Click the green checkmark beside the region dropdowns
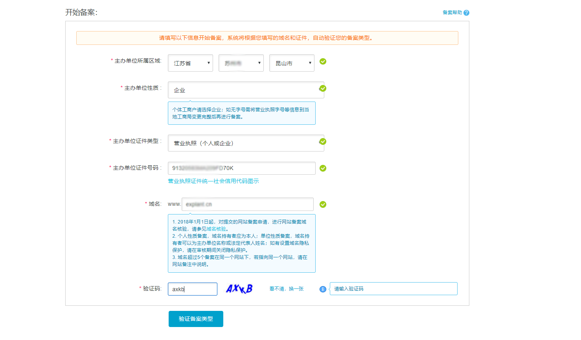The width and height of the screenshot is (581, 340). coord(323,61)
